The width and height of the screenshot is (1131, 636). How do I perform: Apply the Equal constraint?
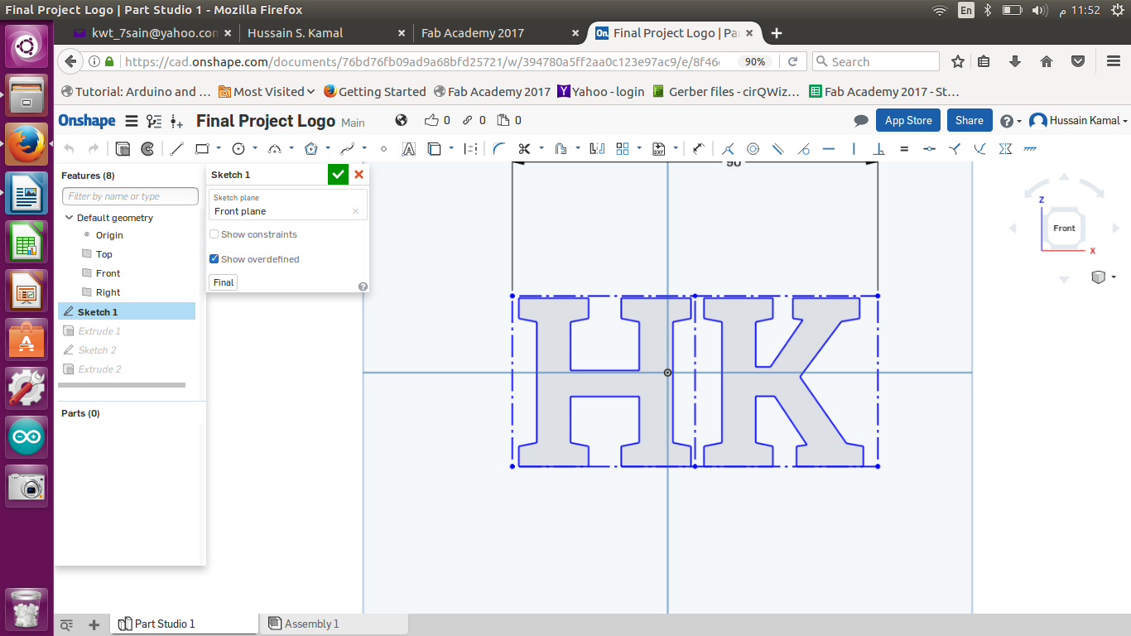coord(904,149)
